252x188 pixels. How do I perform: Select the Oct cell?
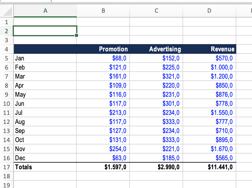pos(45,140)
